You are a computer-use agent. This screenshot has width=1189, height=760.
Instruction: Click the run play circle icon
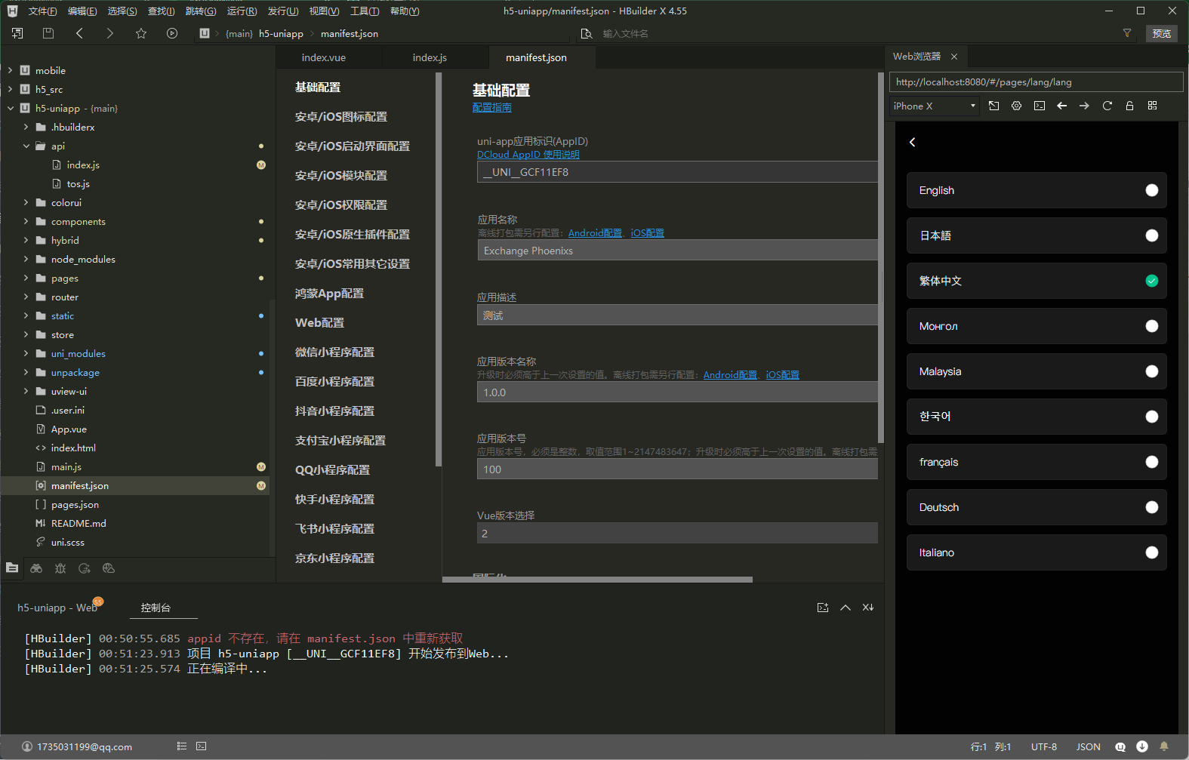click(x=172, y=33)
